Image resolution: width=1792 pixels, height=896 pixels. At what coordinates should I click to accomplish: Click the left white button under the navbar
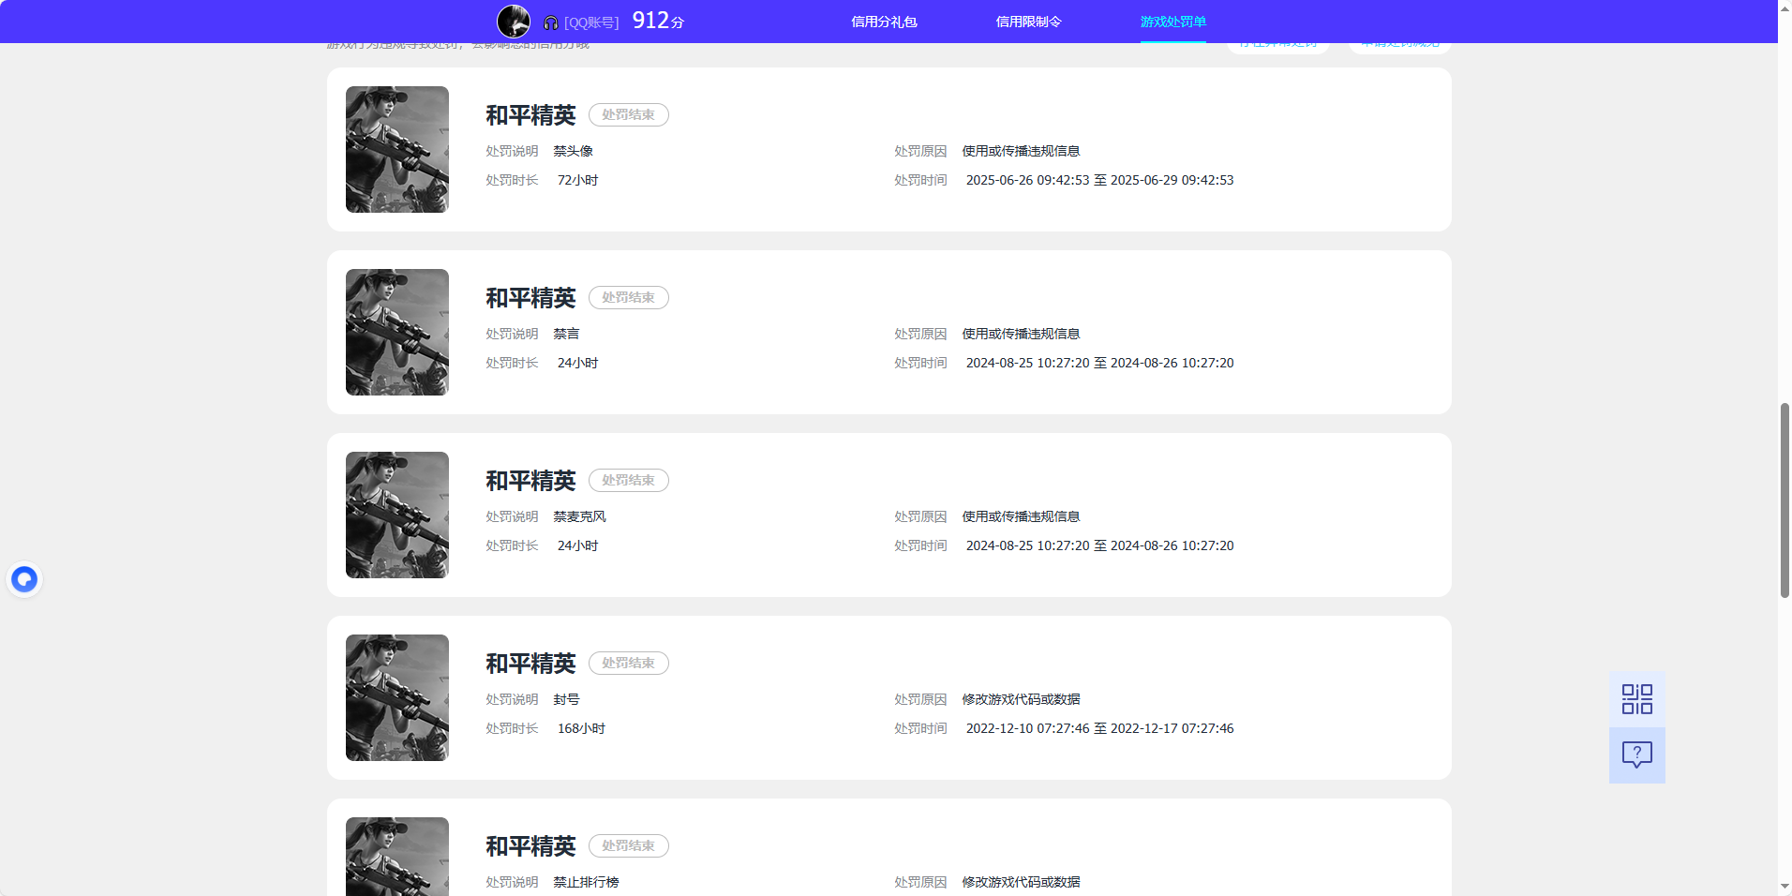(1277, 41)
